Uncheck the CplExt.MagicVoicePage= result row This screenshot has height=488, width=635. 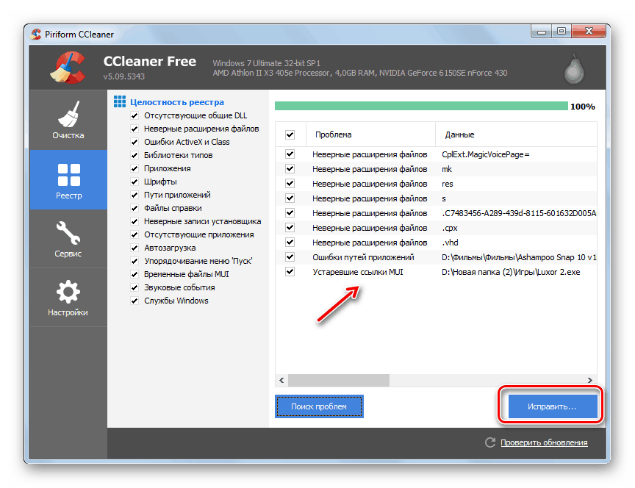[290, 154]
